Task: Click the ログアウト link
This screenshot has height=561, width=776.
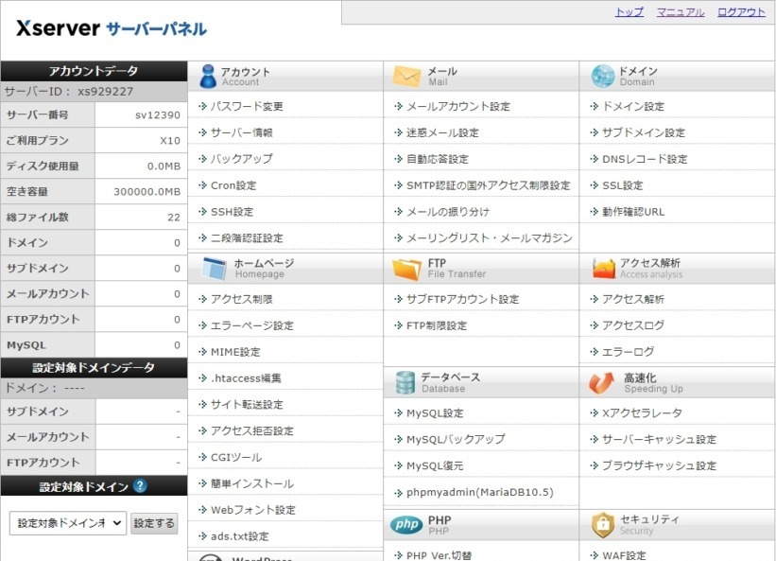Action: pos(741,12)
